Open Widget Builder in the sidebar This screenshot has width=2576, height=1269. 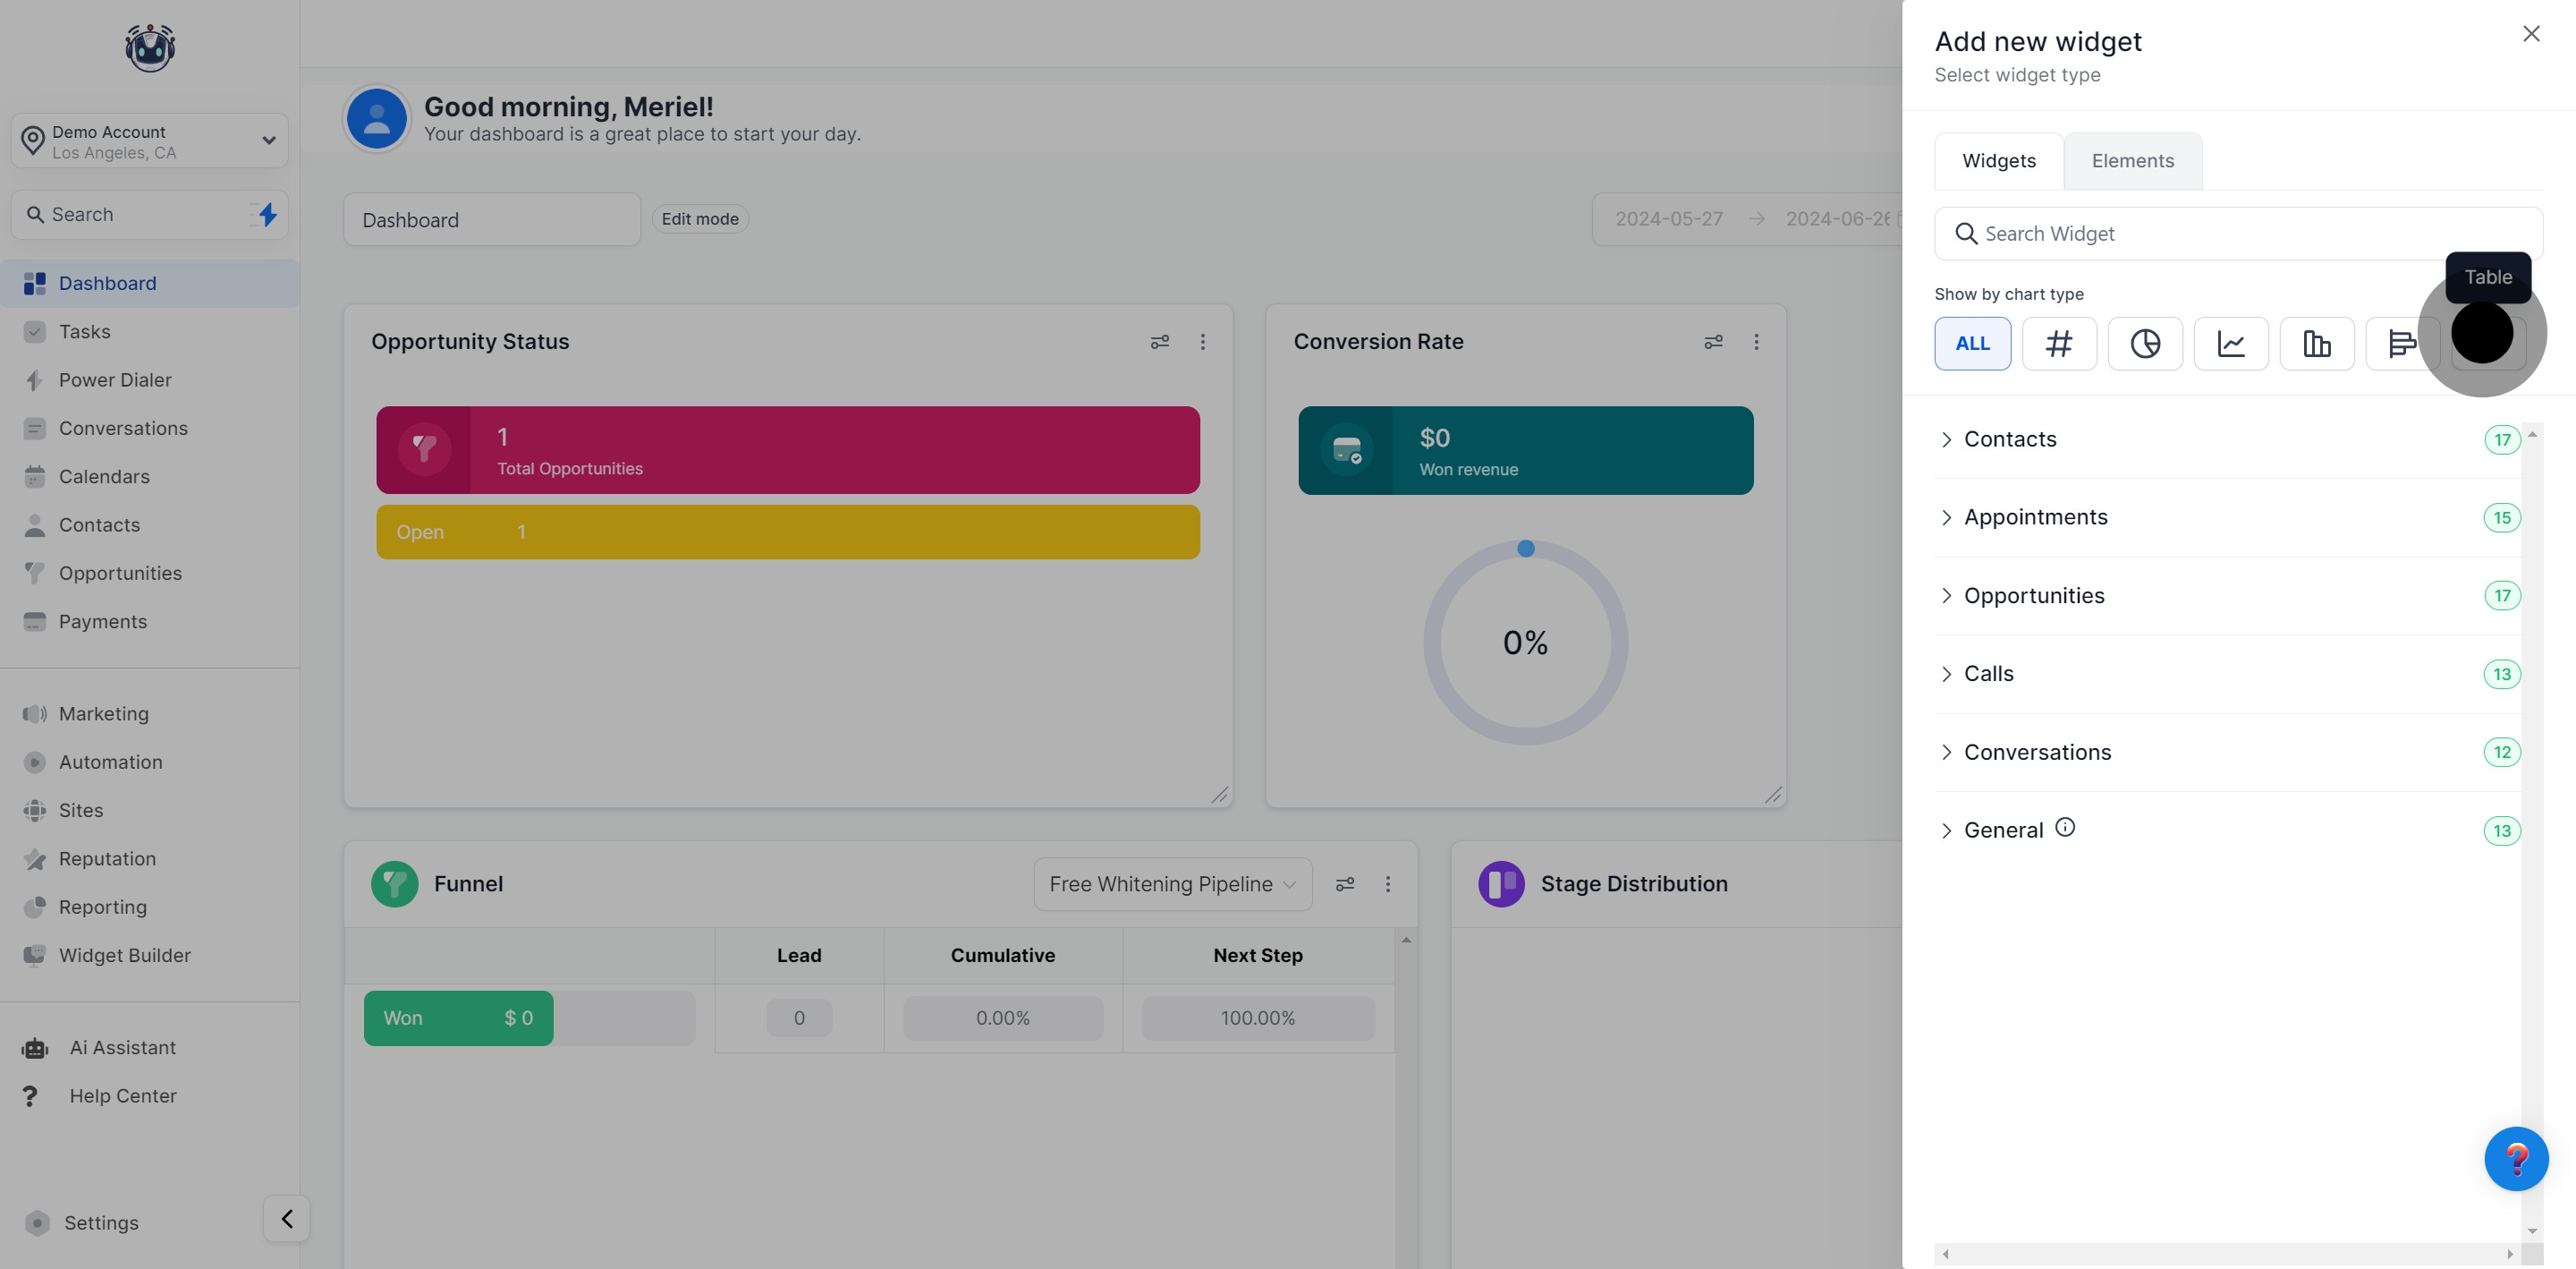pyautogui.click(x=124, y=956)
